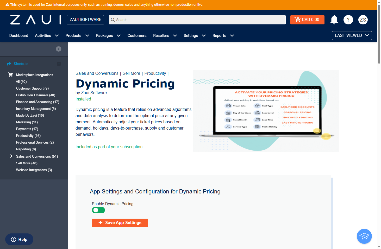Select Inventory Management (5) category
Viewport: 381px width, 249px height.
pyautogui.click(x=36, y=109)
